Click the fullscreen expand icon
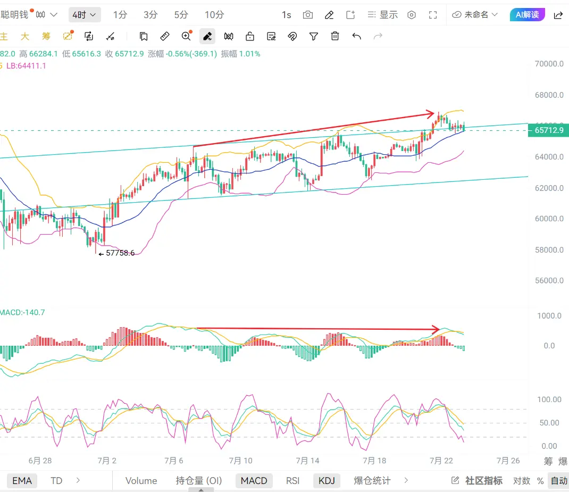The image size is (569, 492). click(432, 15)
